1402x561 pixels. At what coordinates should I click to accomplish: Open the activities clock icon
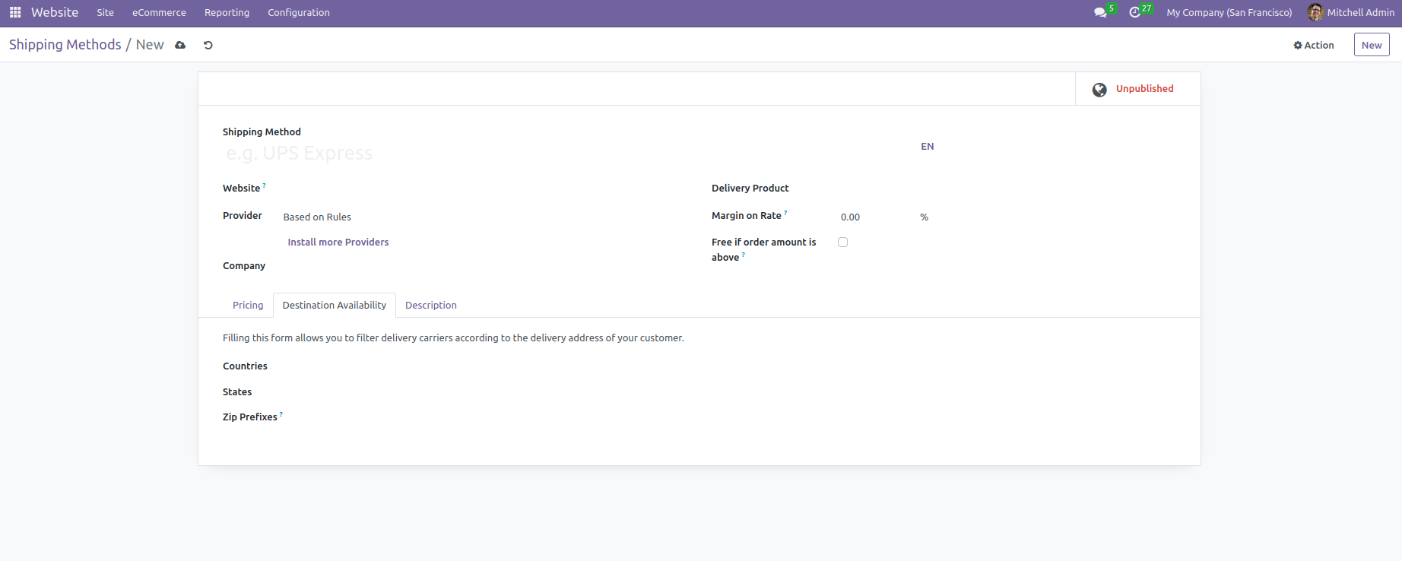tap(1134, 12)
